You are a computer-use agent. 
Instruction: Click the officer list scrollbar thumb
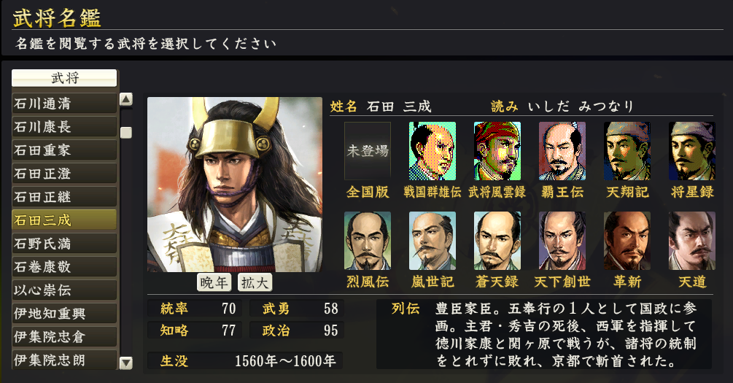tap(126, 133)
